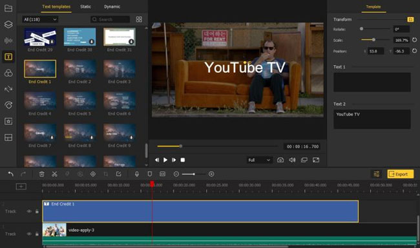Image resolution: width=420 pixels, height=248 pixels.
Task: Click the template Search field
Action: click(110, 19)
